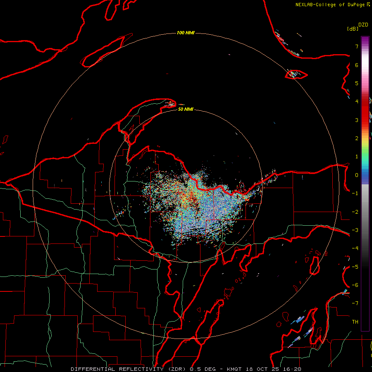Click the 18 OCT 25 date in the caption
This screenshot has height=372, width=372.
[x=262, y=369]
